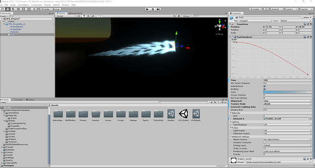The image size is (315, 168).
Task: Select the Hand tool in toolbar
Action: pos(2,9)
